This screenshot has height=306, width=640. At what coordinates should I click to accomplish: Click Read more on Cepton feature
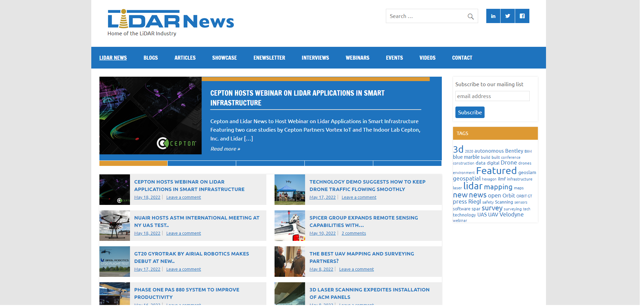[225, 149]
